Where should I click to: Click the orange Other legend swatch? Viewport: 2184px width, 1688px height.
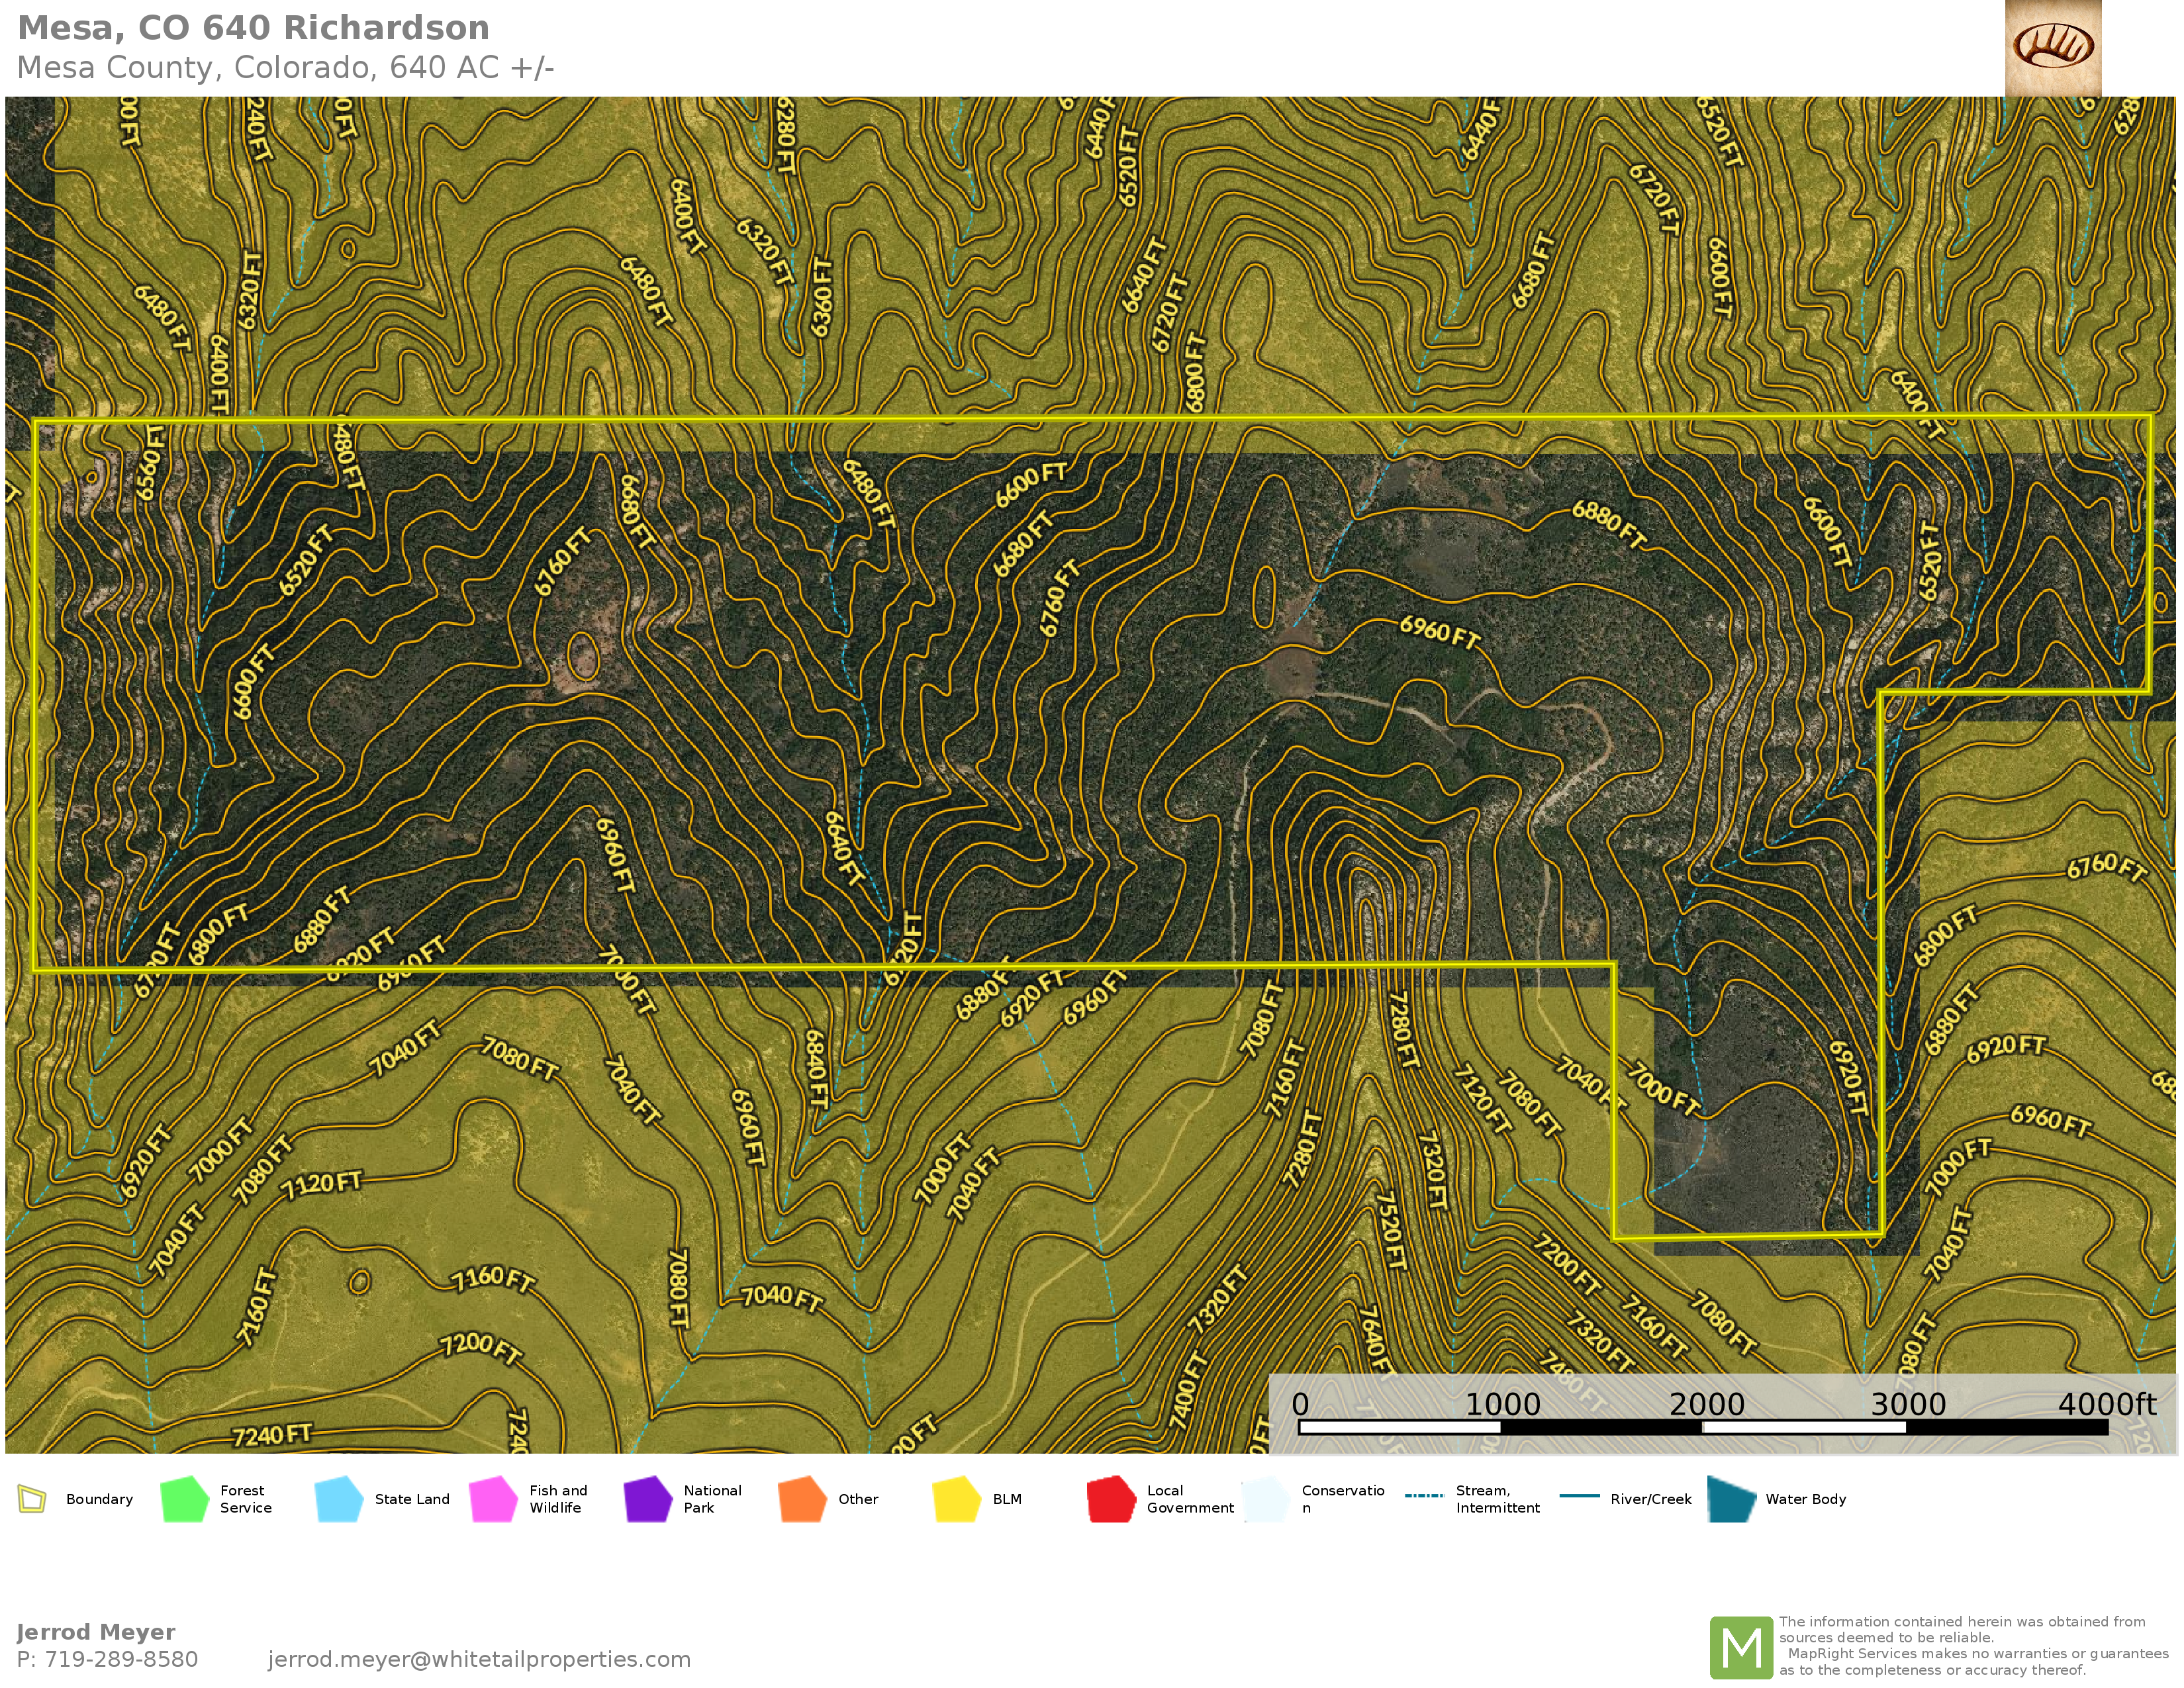coord(802,1499)
